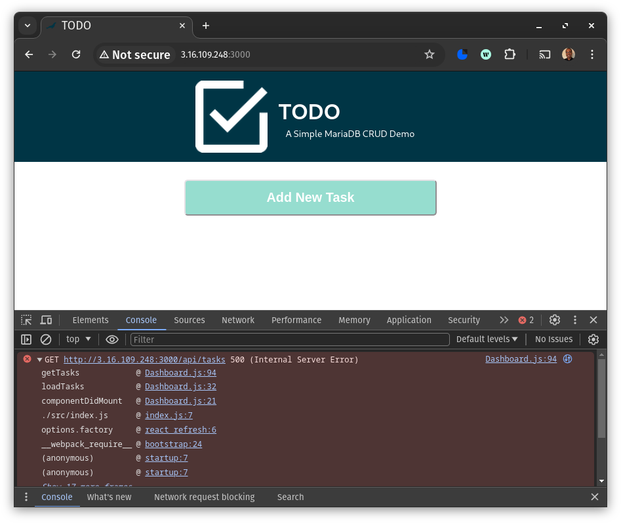Viewport: 621px width, 523px height.
Task: Clear console with the circle-slash icon
Action: coord(46,339)
